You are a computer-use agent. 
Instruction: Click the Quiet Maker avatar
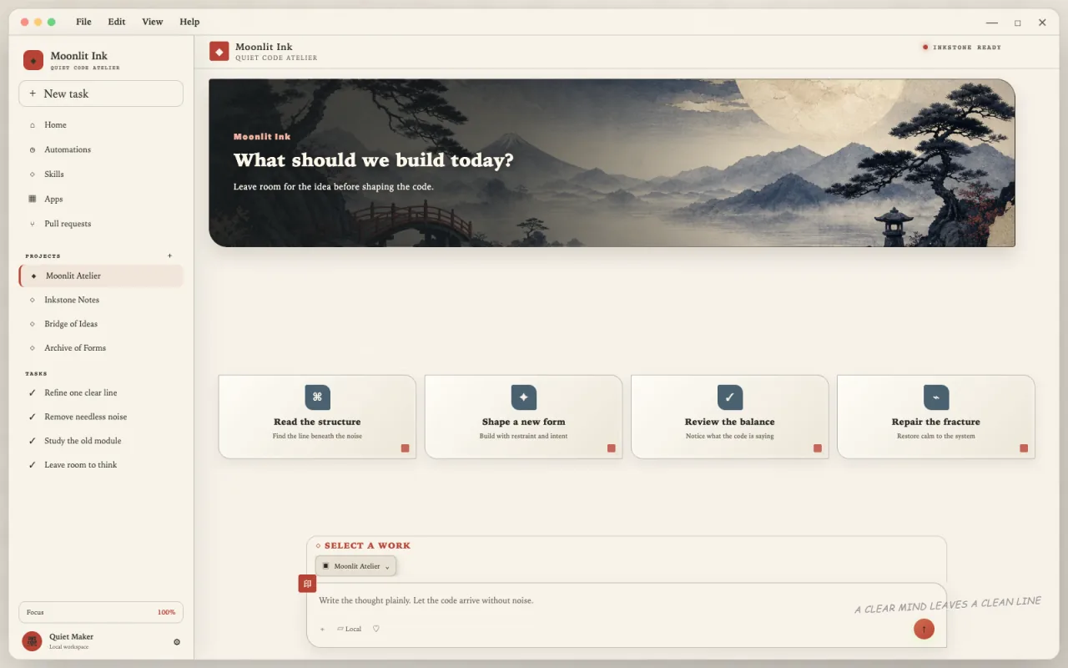[32, 641]
